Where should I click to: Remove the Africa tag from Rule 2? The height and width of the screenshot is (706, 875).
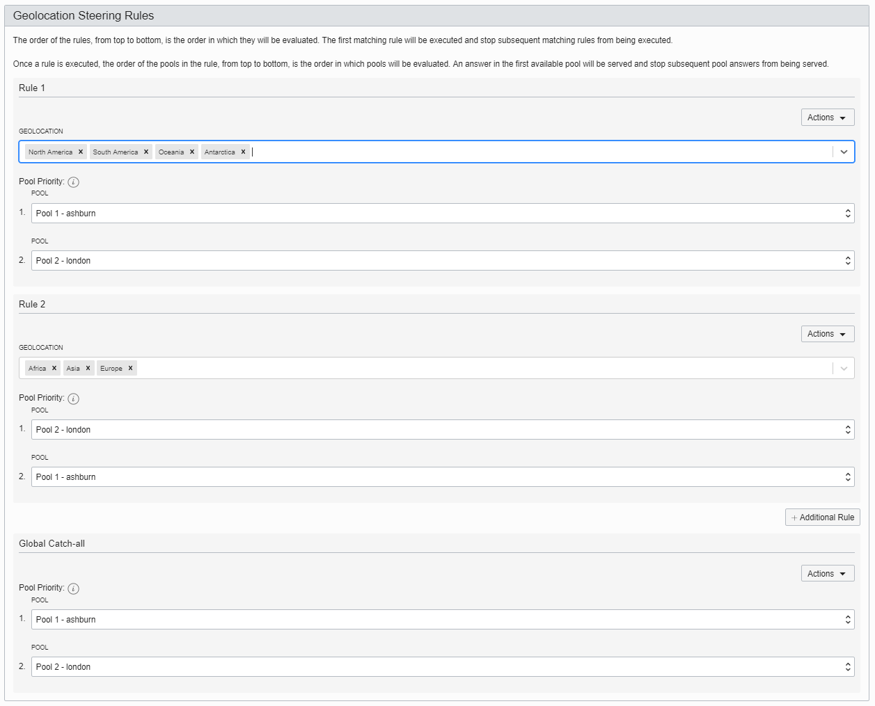(54, 369)
